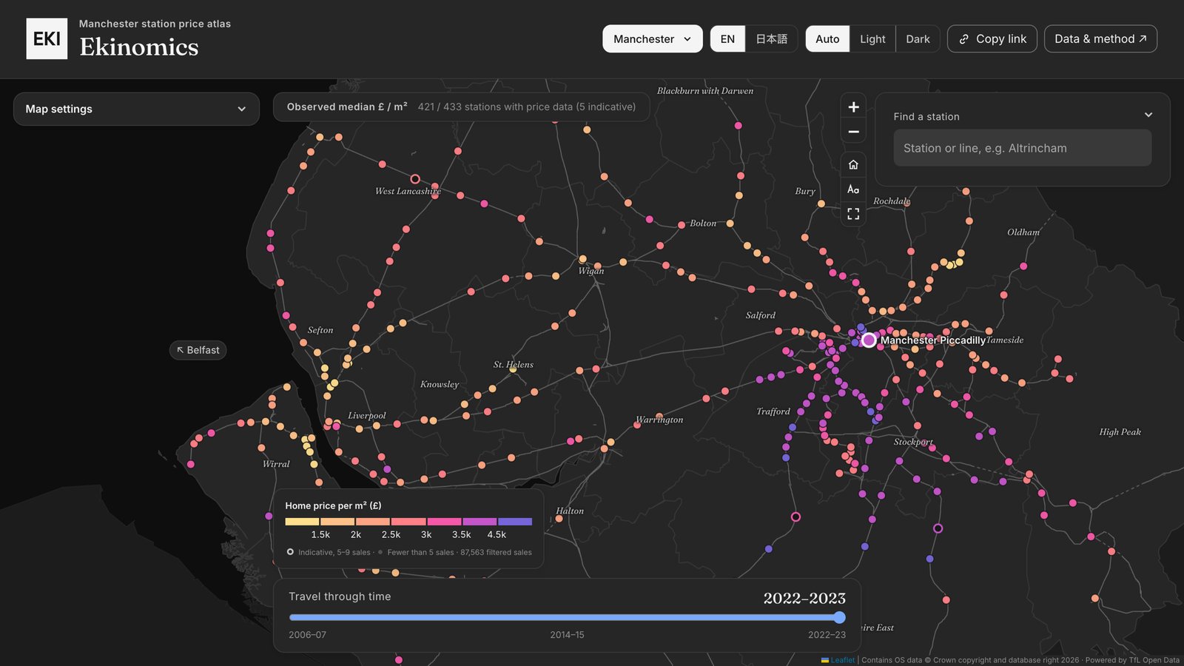Jump to Belfast map

[198, 350]
